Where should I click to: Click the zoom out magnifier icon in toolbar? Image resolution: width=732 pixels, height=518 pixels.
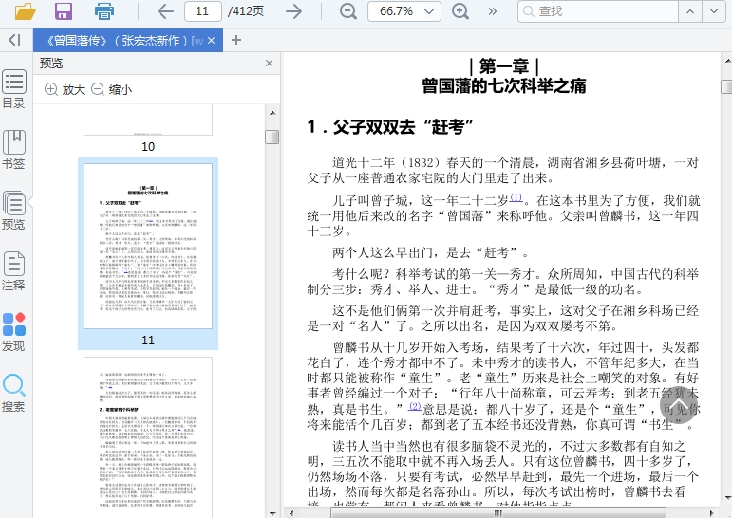point(348,11)
